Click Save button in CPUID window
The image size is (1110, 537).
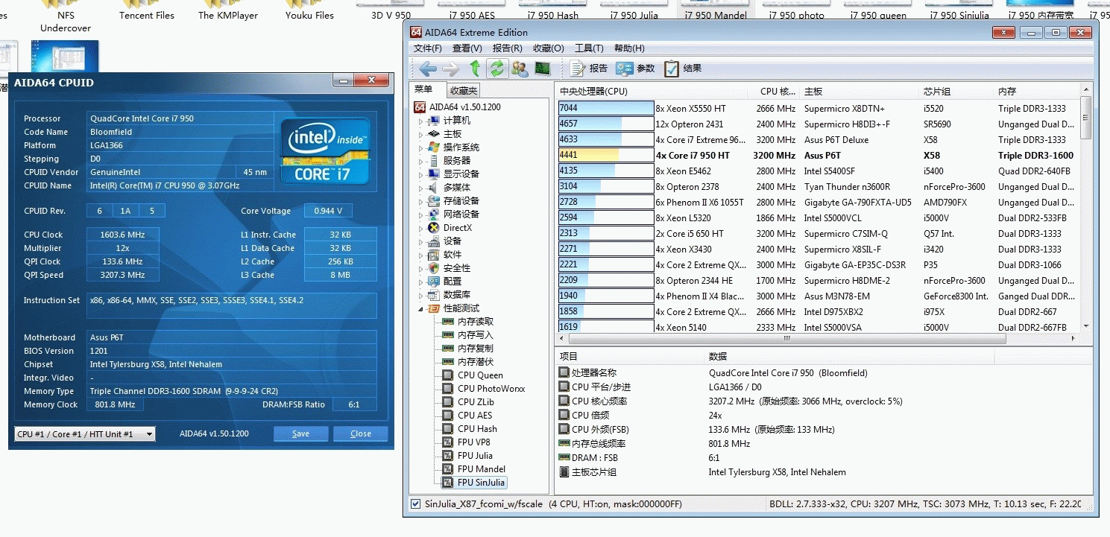[x=300, y=434]
